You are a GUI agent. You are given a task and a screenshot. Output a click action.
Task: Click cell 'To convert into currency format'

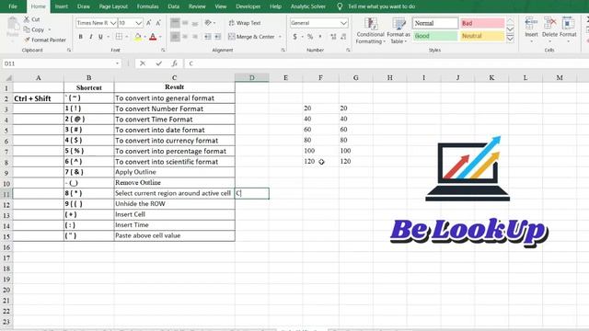[x=175, y=141]
